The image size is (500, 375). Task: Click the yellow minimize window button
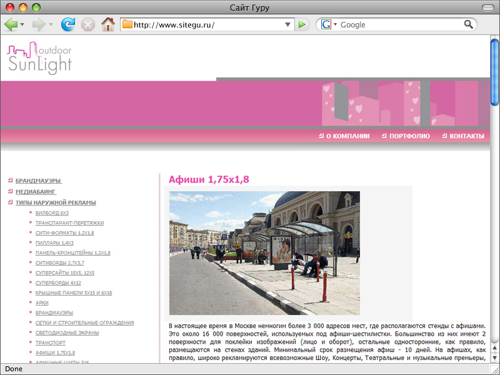point(23,7)
